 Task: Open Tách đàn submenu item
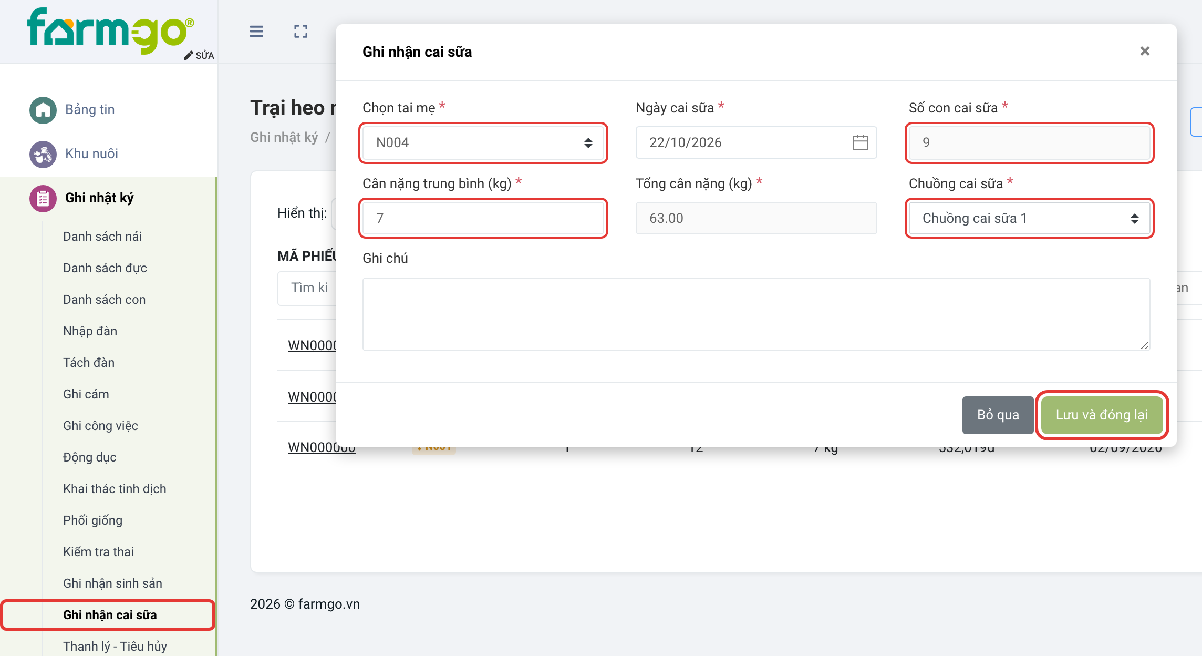point(89,363)
